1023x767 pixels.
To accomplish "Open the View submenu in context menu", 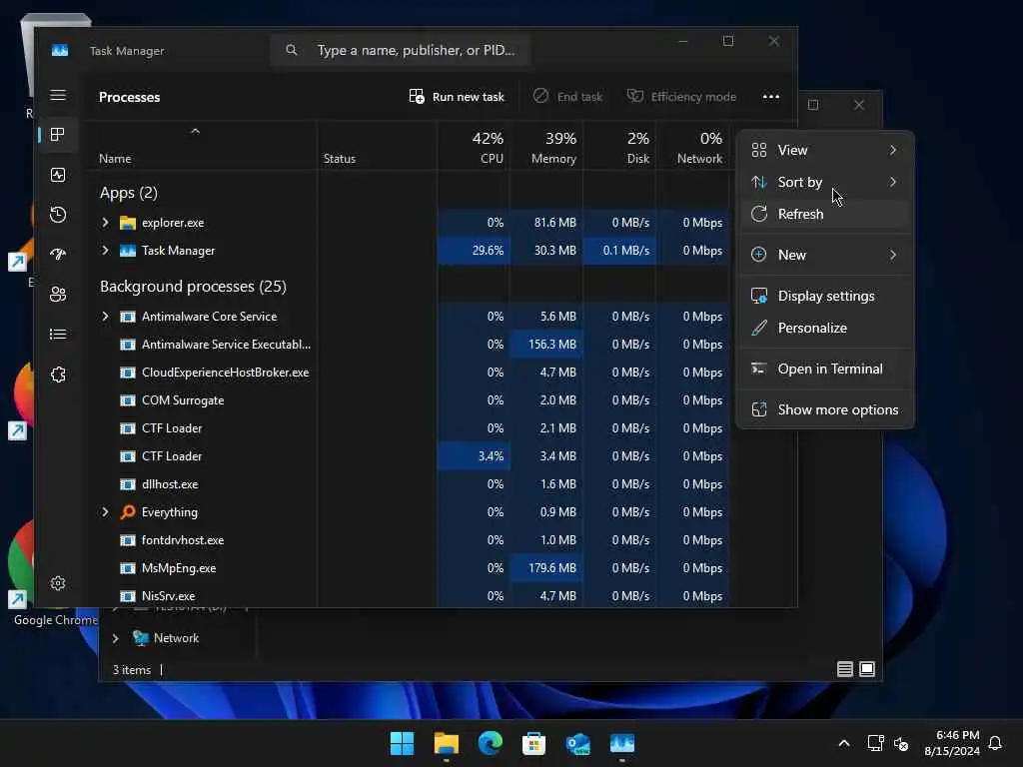I will pos(824,150).
